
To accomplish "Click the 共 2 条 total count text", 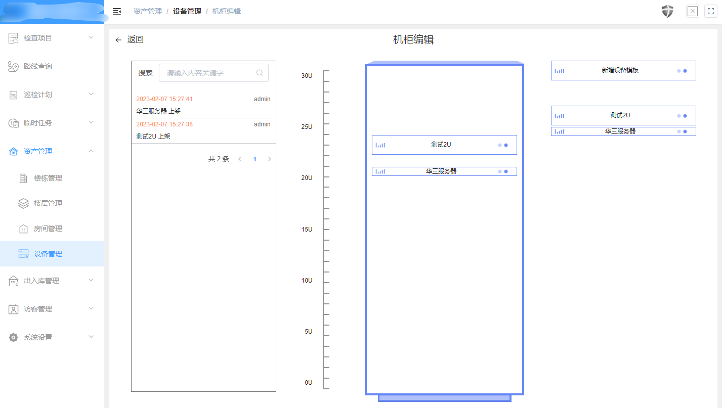I will tap(219, 159).
